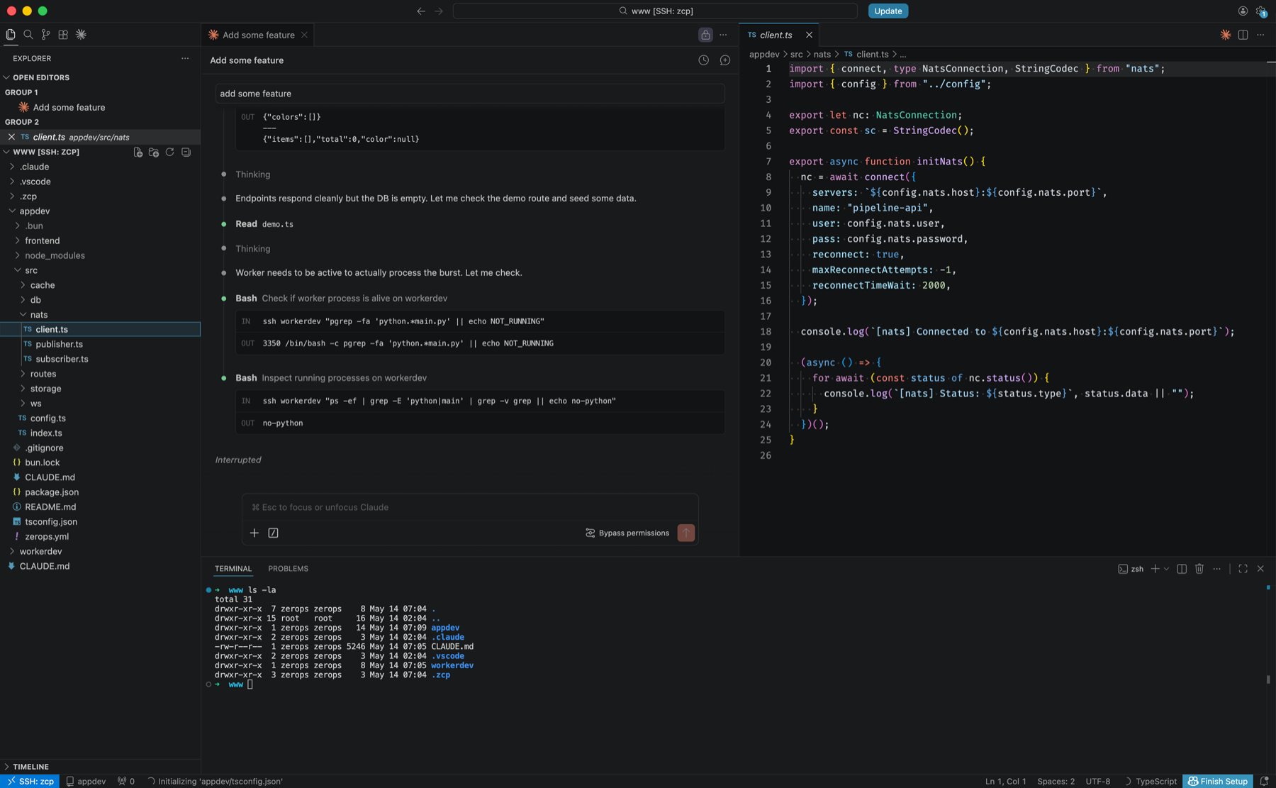Click Spaces: 2 indentation setting
The image size is (1276, 788).
click(x=1056, y=781)
